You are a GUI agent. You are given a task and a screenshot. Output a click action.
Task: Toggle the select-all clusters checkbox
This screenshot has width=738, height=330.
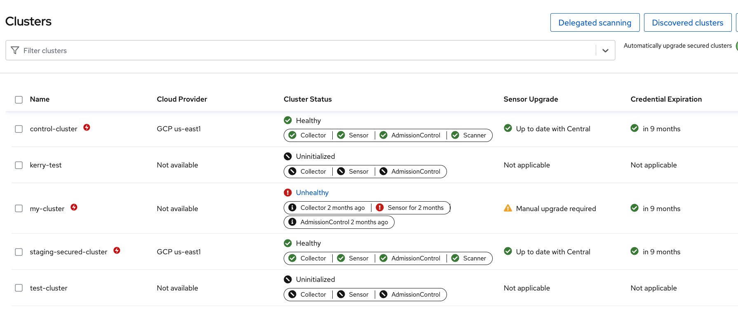pos(19,100)
